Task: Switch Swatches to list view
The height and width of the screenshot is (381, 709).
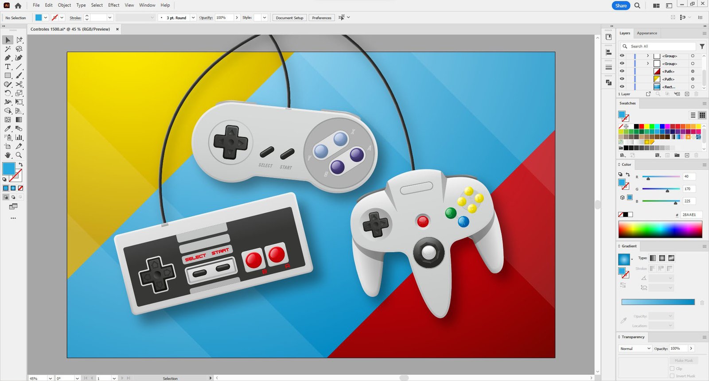Action: (693, 115)
